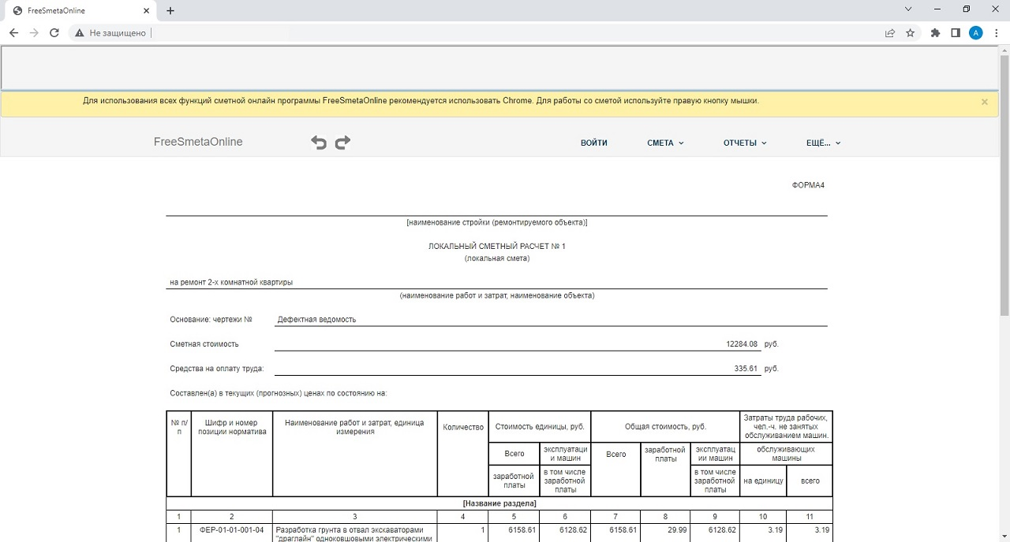
Task: Reload the page with browser refresh icon
Action: pos(54,33)
